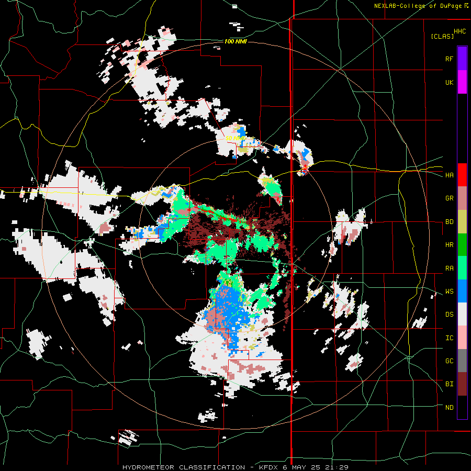This screenshot has width=471, height=471.
Task: Choose the GC gray legend swatch
Action: point(462,361)
